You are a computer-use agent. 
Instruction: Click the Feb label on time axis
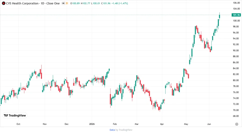tap(115, 124)
